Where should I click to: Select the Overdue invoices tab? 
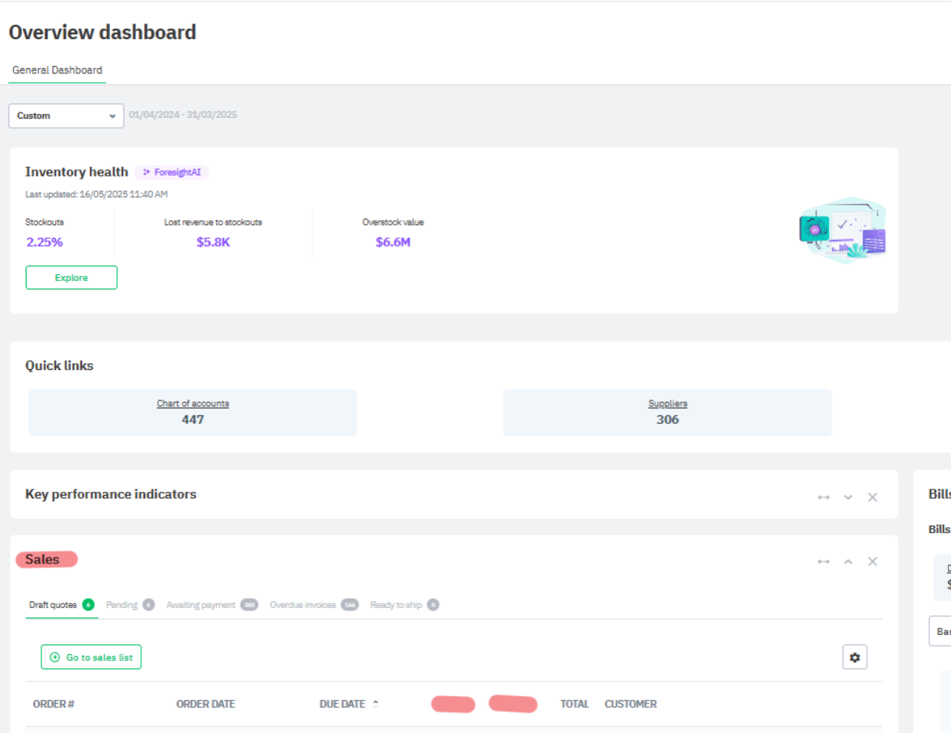pyautogui.click(x=303, y=605)
